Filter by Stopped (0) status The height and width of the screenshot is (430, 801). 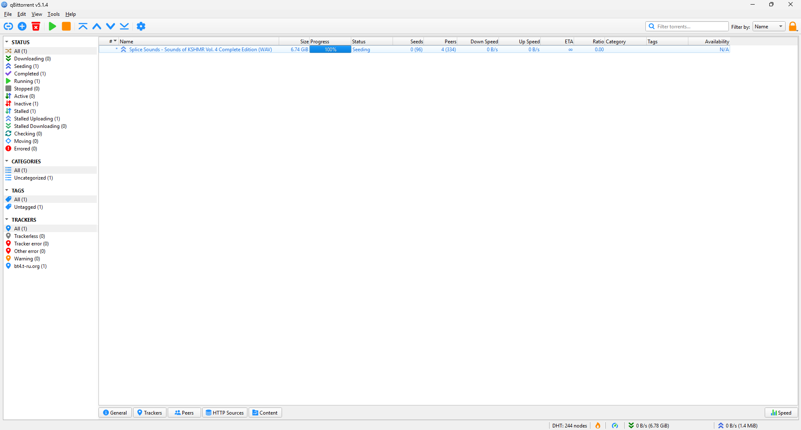coord(27,89)
